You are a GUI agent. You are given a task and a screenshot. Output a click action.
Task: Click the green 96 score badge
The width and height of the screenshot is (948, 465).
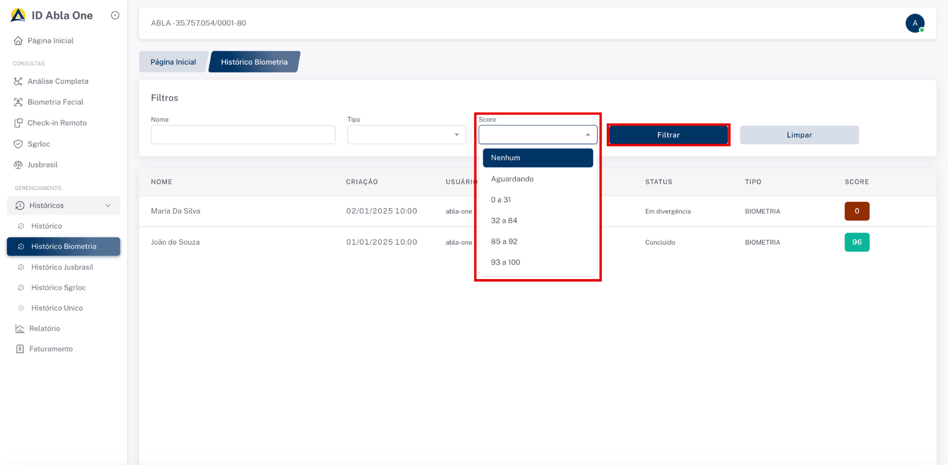click(x=856, y=242)
